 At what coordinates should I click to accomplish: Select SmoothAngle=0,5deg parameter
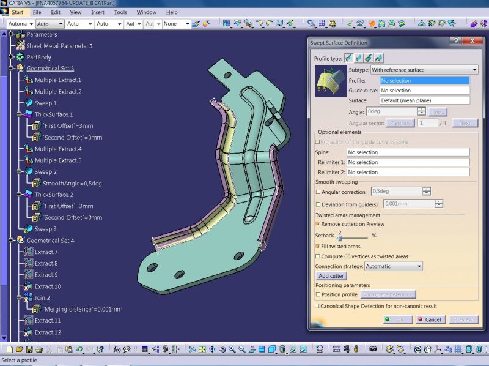tap(72, 183)
